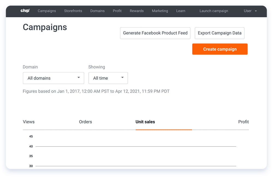
Task: Open the User account dropdown arrow
Action: 256,11
